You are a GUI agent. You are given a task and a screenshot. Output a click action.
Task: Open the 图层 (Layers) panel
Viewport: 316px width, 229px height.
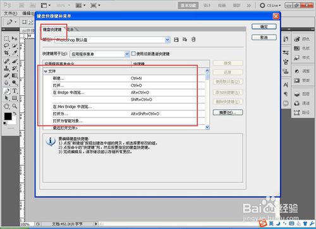click(x=301, y=94)
